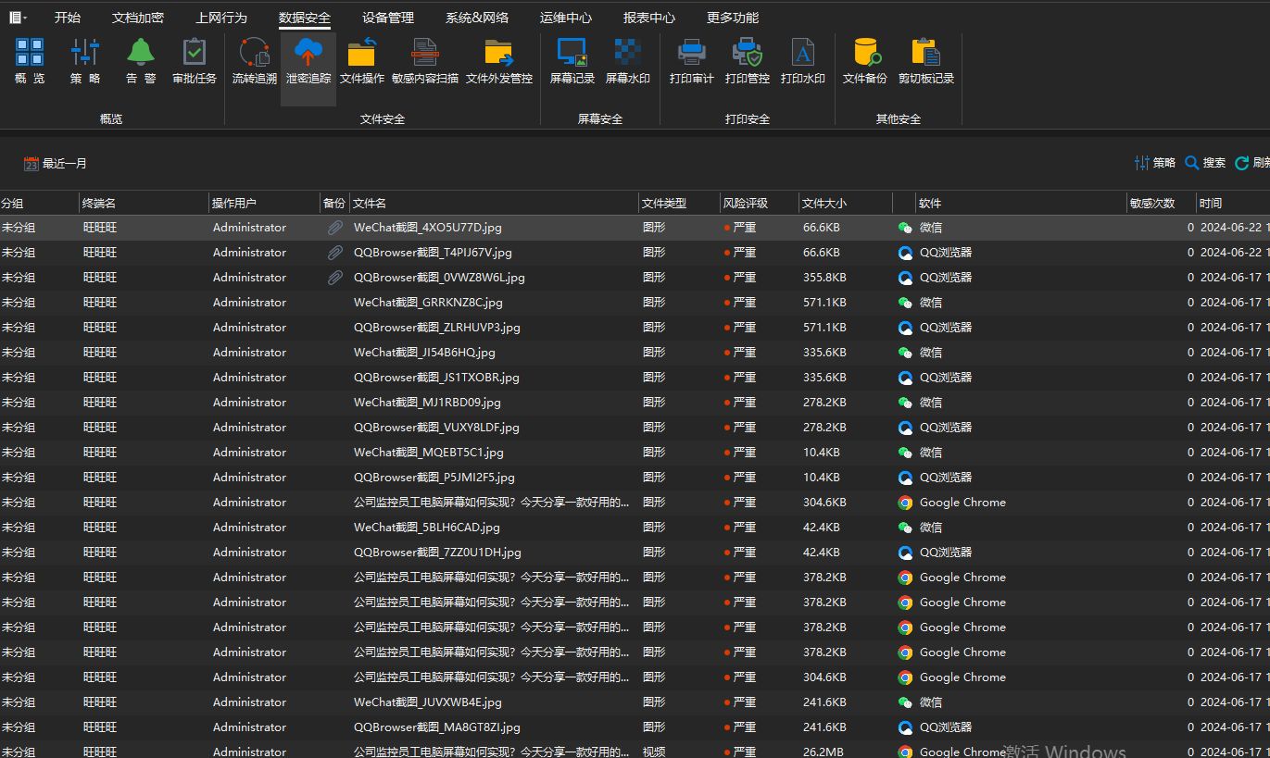
Task: Click Chrome icon in the 42.4KB WeChat row's neighbor above
Action: 905,503
